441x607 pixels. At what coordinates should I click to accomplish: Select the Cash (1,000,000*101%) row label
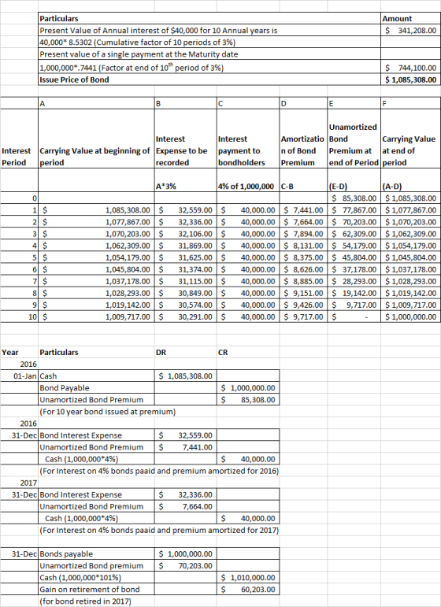click(96, 578)
